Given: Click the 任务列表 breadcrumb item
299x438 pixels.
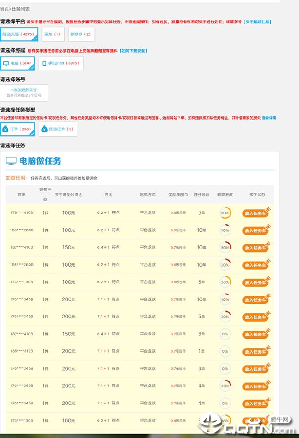Looking at the screenshot, I should point(20,9).
